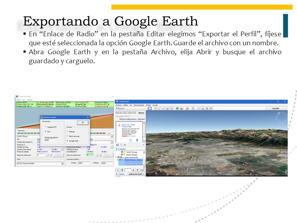
Task: Click the View in Google Maps toolbar icon
Action: click(211, 108)
